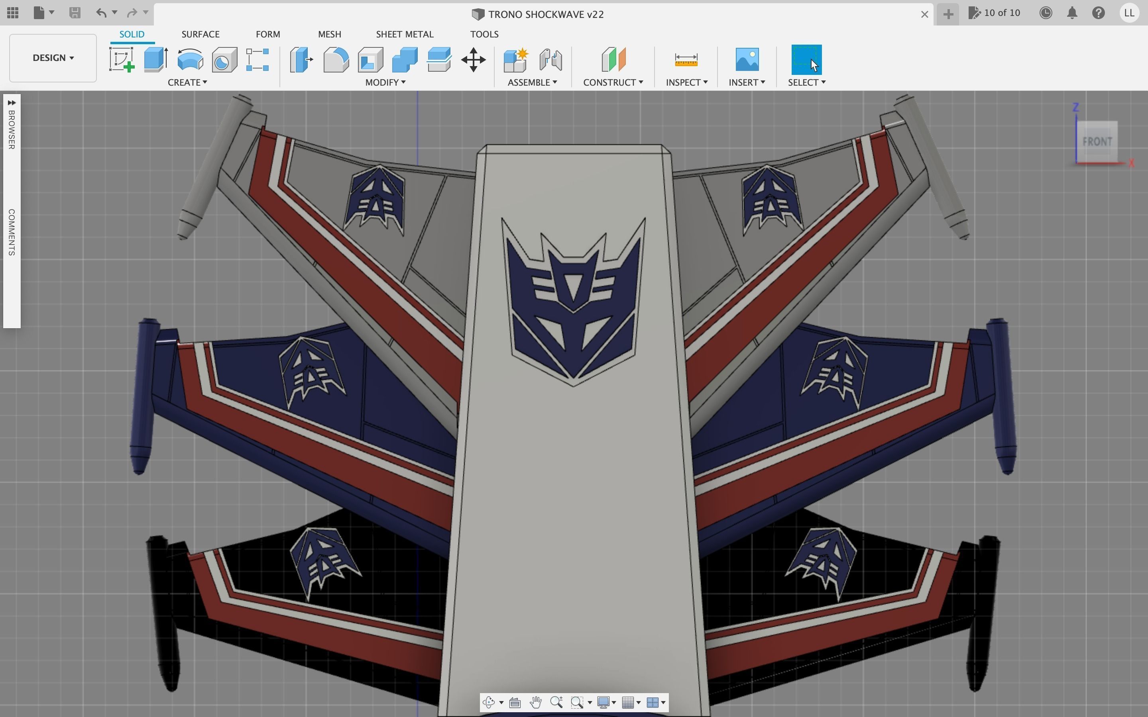Image resolution: width=1148 pixels, height=717 pixels.
Task: Select the Shell tool
Action: tap(370, 60)
